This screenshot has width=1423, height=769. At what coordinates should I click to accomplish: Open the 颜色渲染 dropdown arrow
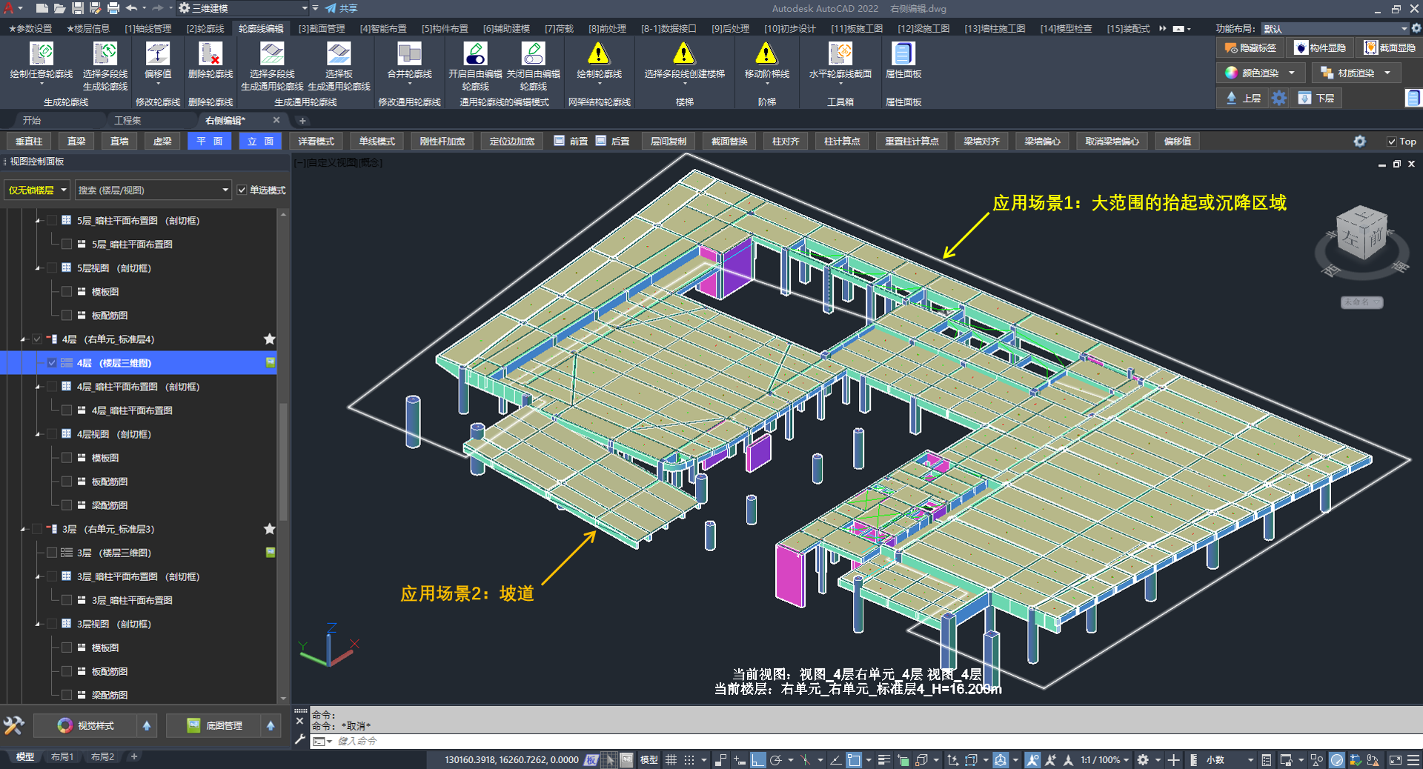[1292, 73]
